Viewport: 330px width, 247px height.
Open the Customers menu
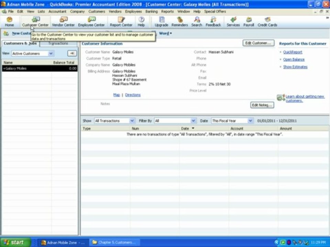point(97,11)
